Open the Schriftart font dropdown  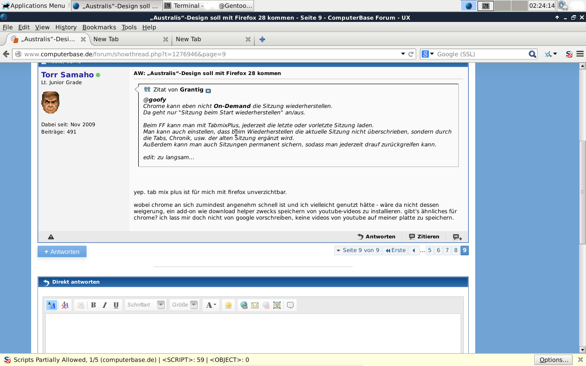(145, 305)
